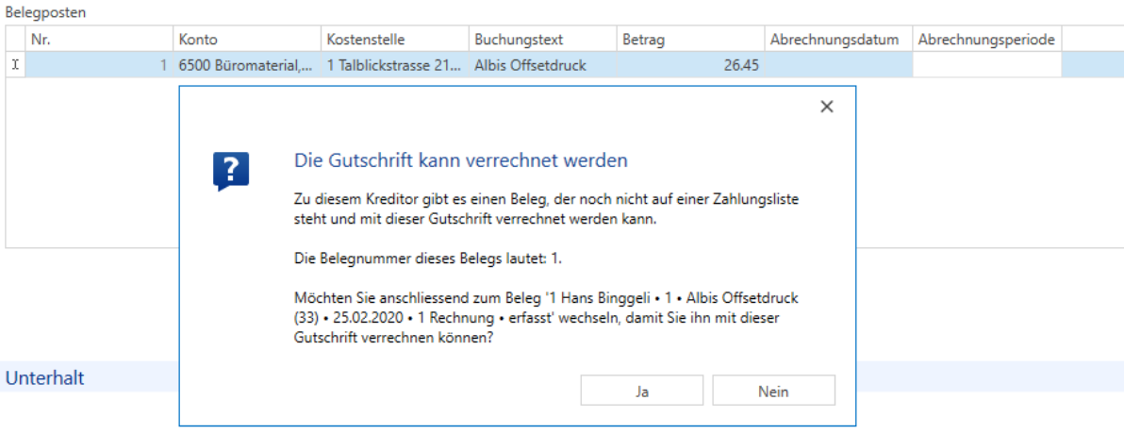Click the row selector of row 1
Viewport: 1124px width, 434px height.
pyautogui.click(x=15, y=65)
